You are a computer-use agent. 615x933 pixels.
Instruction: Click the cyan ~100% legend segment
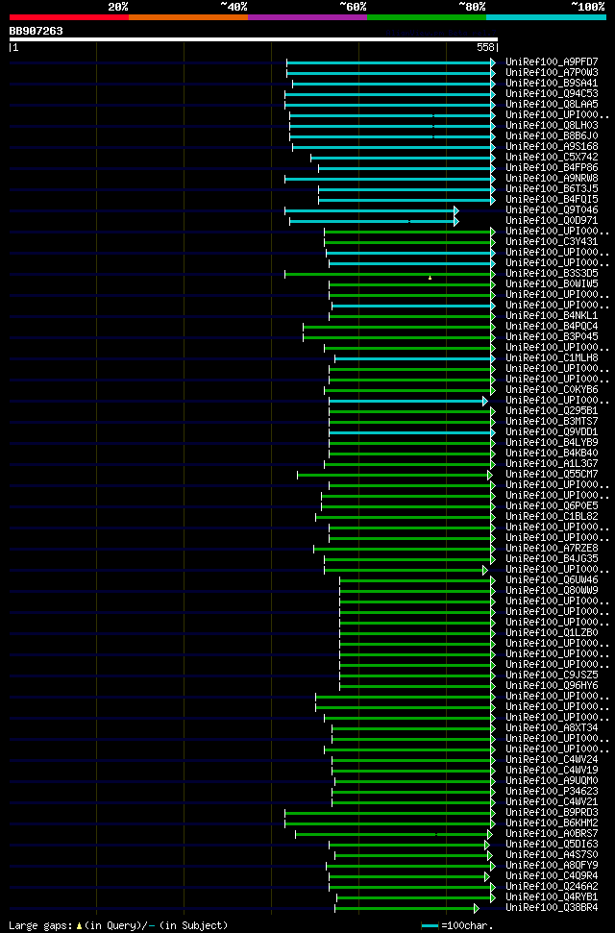546,17
